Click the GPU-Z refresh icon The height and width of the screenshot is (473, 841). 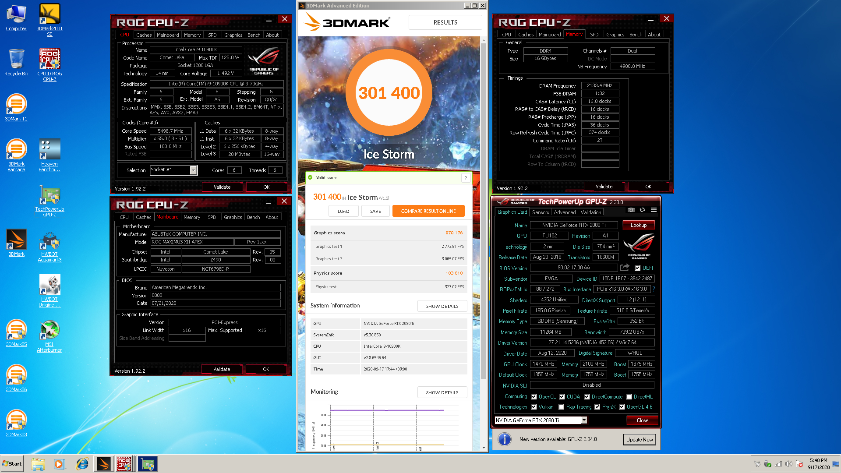coord(642,210)
